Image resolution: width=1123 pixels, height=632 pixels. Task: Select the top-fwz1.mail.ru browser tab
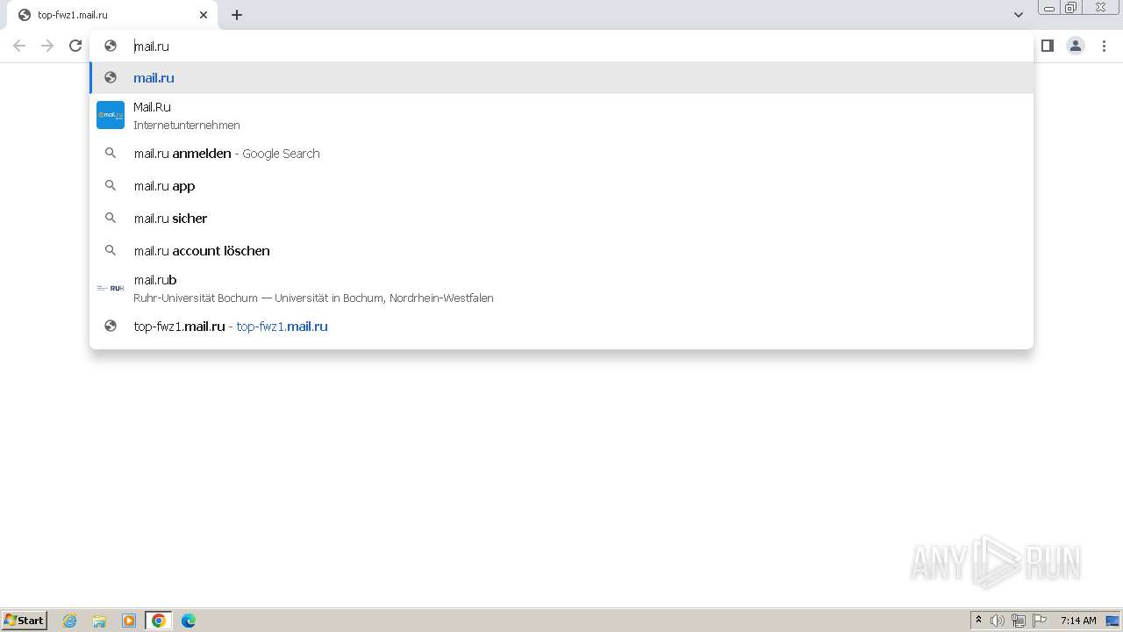[112, 15]
